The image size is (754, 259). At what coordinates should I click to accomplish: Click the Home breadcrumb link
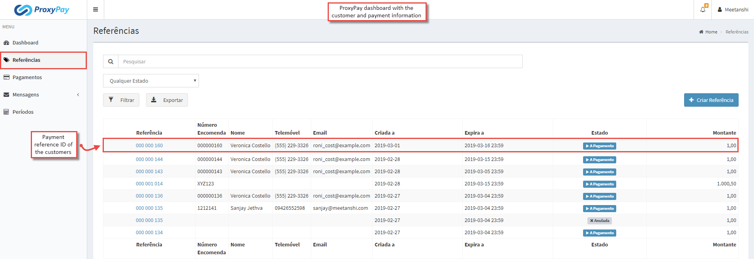click(x=708, y=32)
